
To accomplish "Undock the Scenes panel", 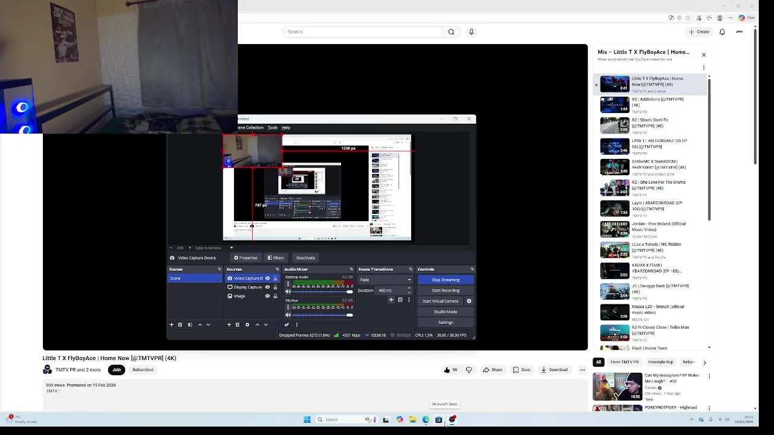I will (x=220, y=269).
